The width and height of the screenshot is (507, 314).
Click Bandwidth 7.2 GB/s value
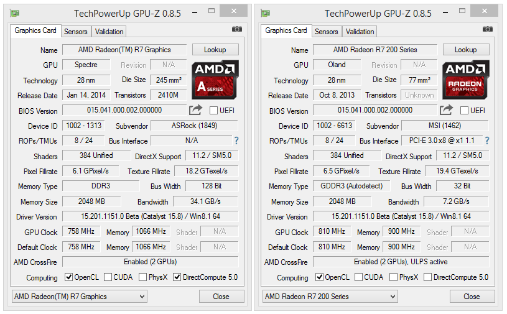[456, 201]
